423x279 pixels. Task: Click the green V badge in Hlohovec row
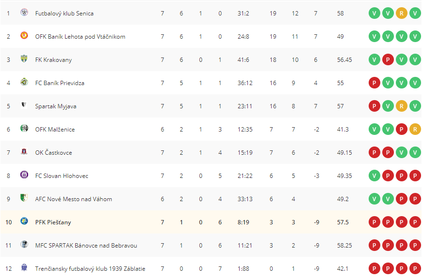pos(374,176)
